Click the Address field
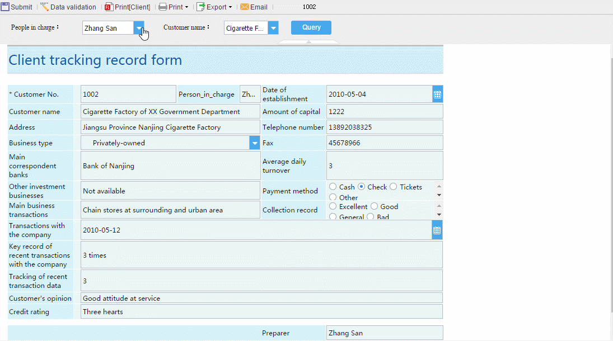The height and width of the screenshot is (341, 613). (170, 127)
